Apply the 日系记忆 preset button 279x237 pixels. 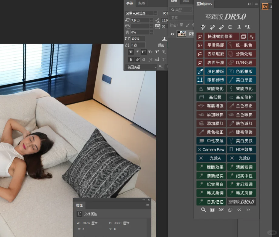pos(211,202)
